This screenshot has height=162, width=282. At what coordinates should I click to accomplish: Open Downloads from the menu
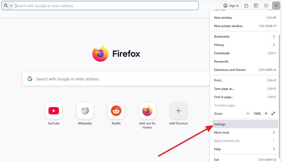coord(245,53)
